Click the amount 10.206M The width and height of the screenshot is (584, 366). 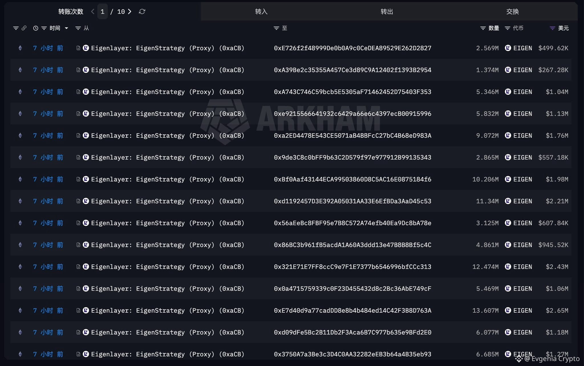pyautogui.click(x=486, y=179)
